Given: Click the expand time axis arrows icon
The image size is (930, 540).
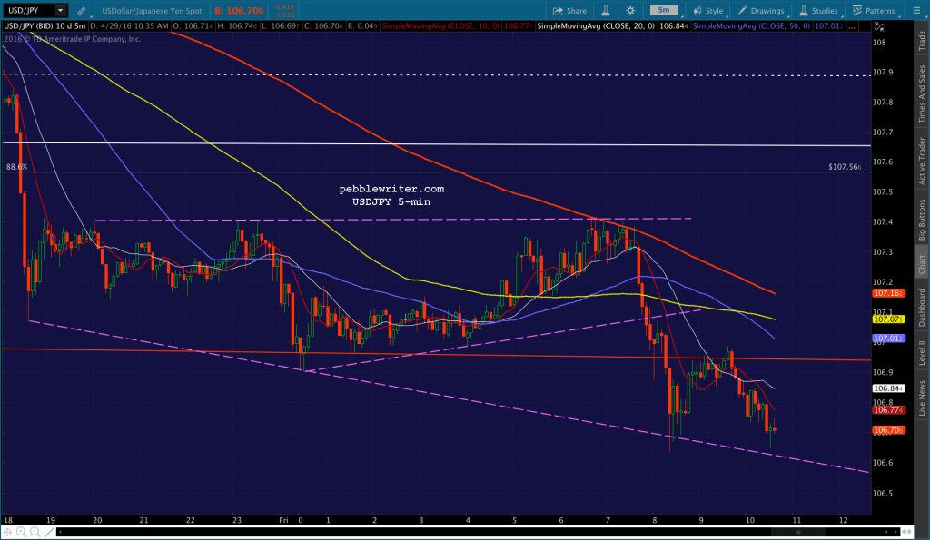Looking at the screenshot, I should coord(907,532).
